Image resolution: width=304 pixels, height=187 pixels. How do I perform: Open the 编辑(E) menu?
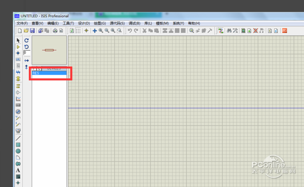53,23
